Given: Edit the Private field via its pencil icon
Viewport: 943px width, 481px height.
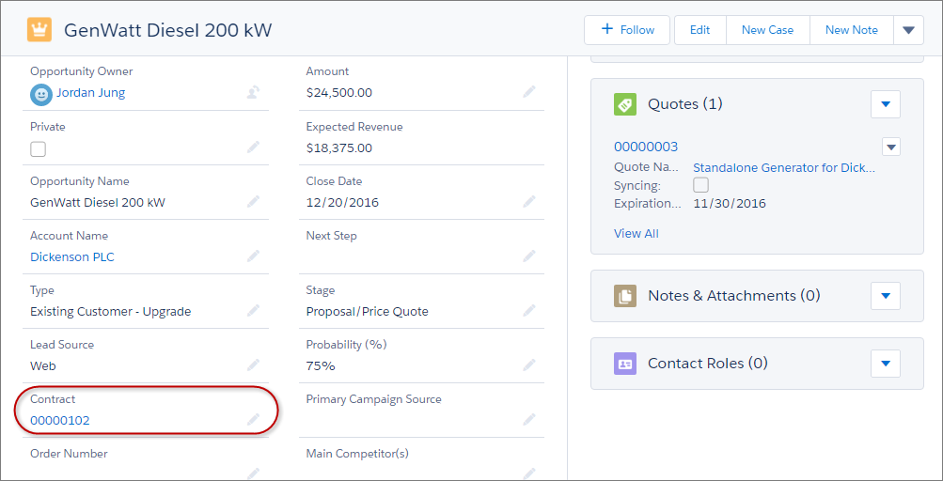Looking at the screenshot, I should coord(253,147).
